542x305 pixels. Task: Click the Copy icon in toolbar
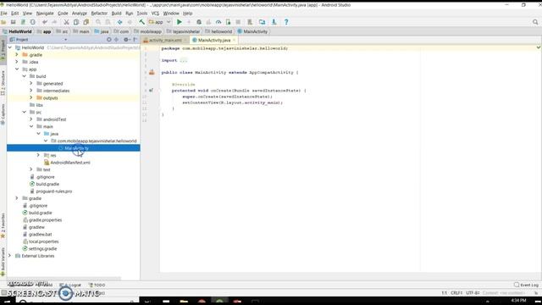[x=76, y=22]
